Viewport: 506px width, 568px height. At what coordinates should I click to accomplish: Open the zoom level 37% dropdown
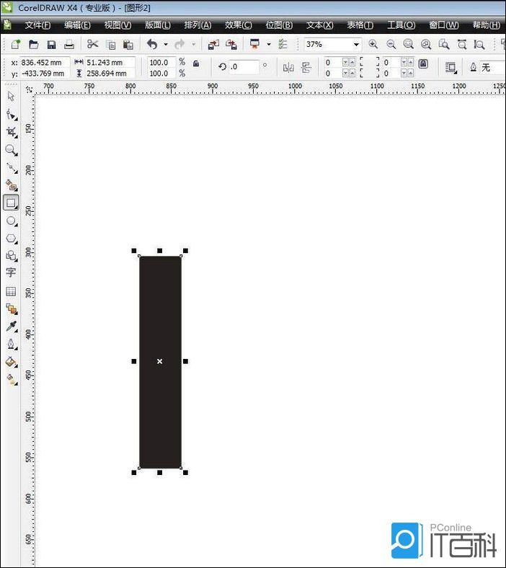[356, 44]
